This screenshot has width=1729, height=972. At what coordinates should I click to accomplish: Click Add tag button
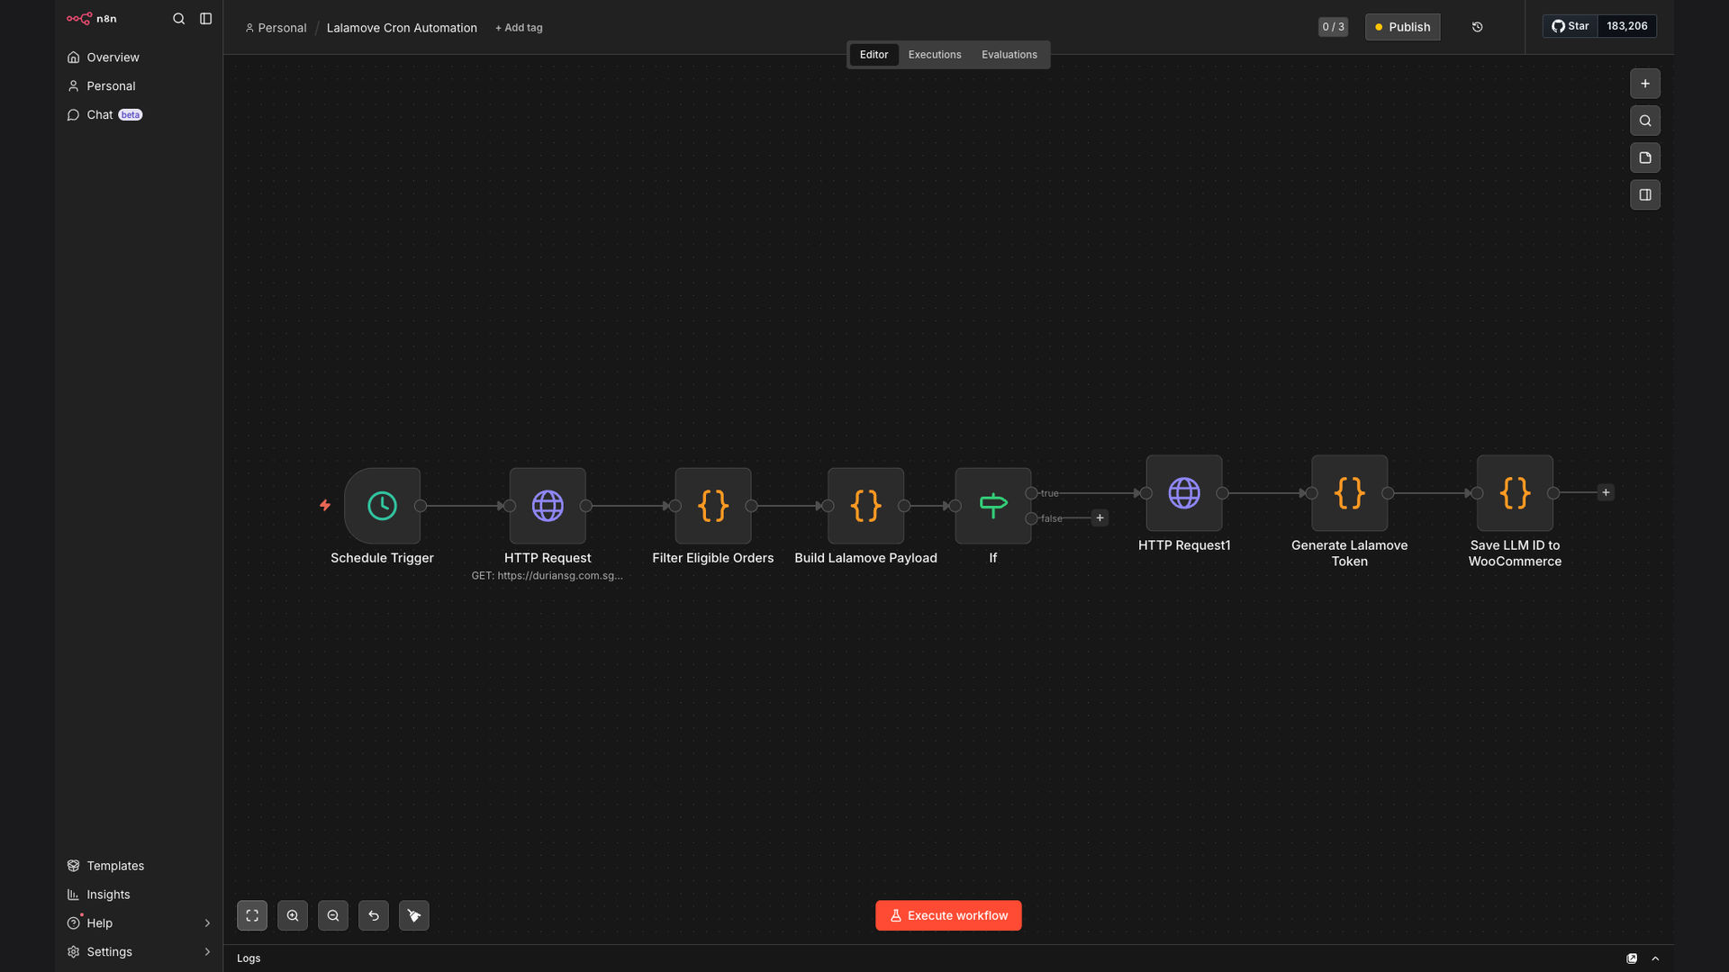tap(519, 28)
